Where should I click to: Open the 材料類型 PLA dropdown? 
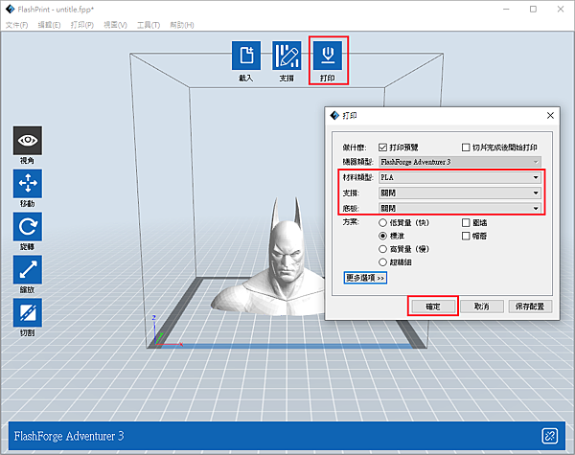point(460,177)
